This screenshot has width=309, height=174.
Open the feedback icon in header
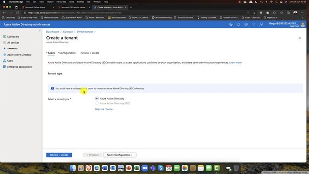click(261, 25)
